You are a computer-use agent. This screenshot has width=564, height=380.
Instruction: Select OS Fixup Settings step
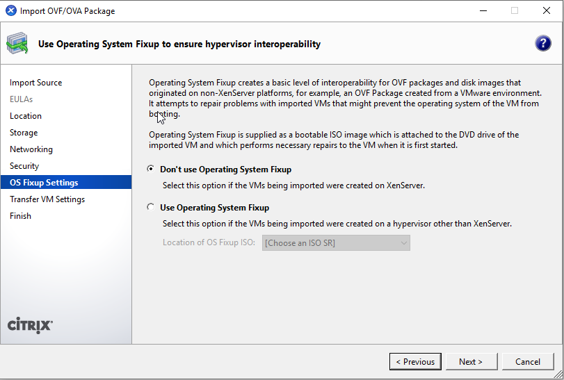coord(44,183)
